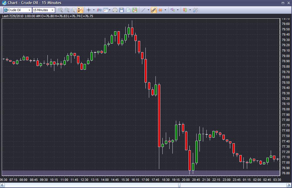Print the chart using printer icon

pos(115,10)
